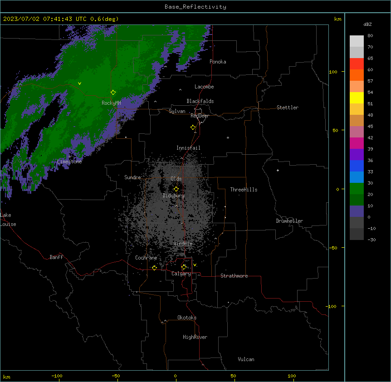
Task: Click the yellow diamond marker above Didsbury
Action: click(176, 189)
